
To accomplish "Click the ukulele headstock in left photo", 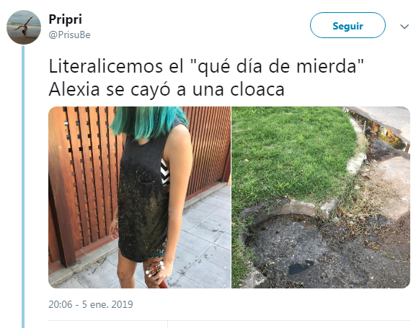I will point(155,268).
